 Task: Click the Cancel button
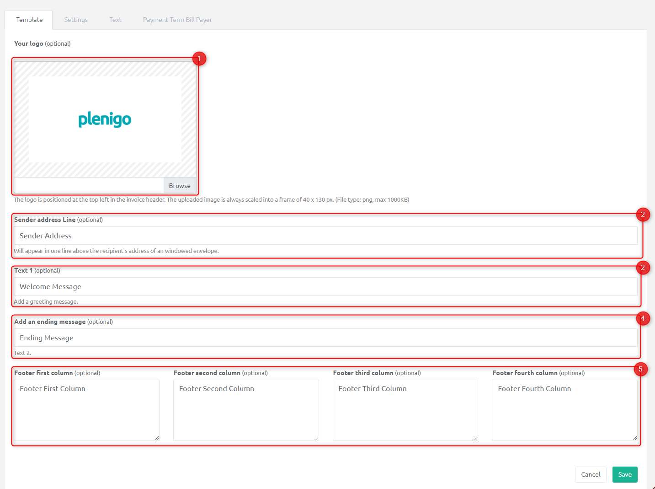click(x=591, y=474)
